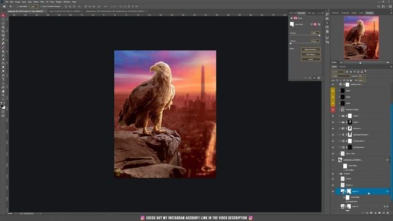Select the Gradient tool
The height and width of the screenshot is (221, 393).
tap(3, 64)
